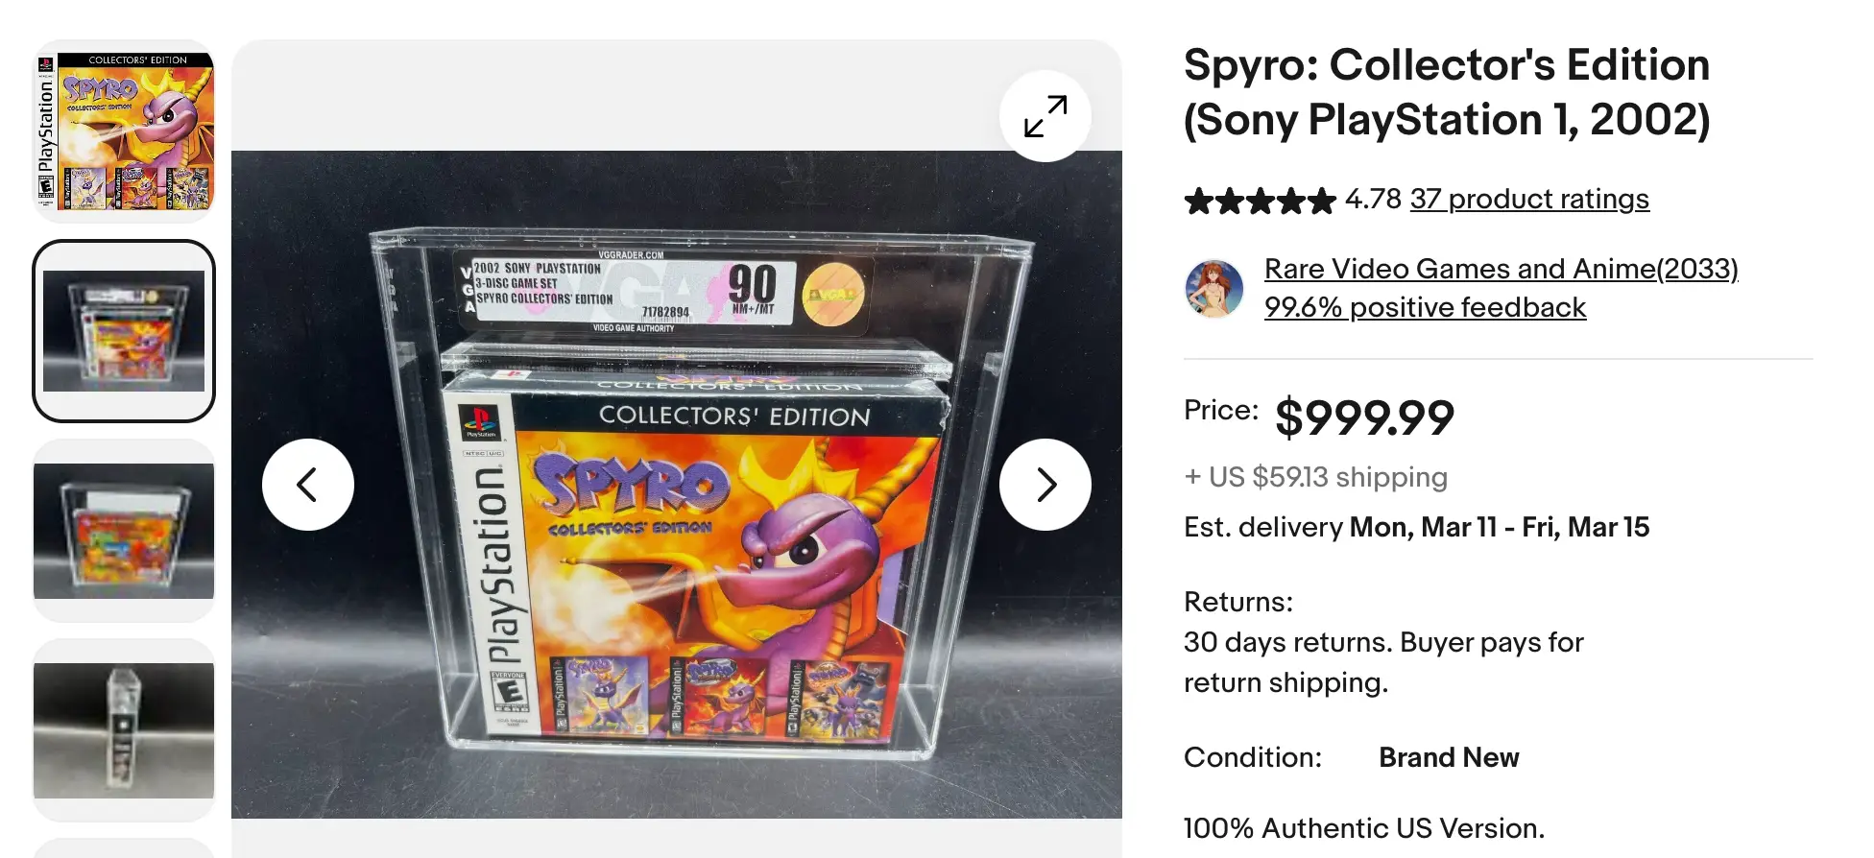The height and width of the screenshot is (858, 1874).
Task: Open the third thumbnail of the case back
Action: coord(124,528)
